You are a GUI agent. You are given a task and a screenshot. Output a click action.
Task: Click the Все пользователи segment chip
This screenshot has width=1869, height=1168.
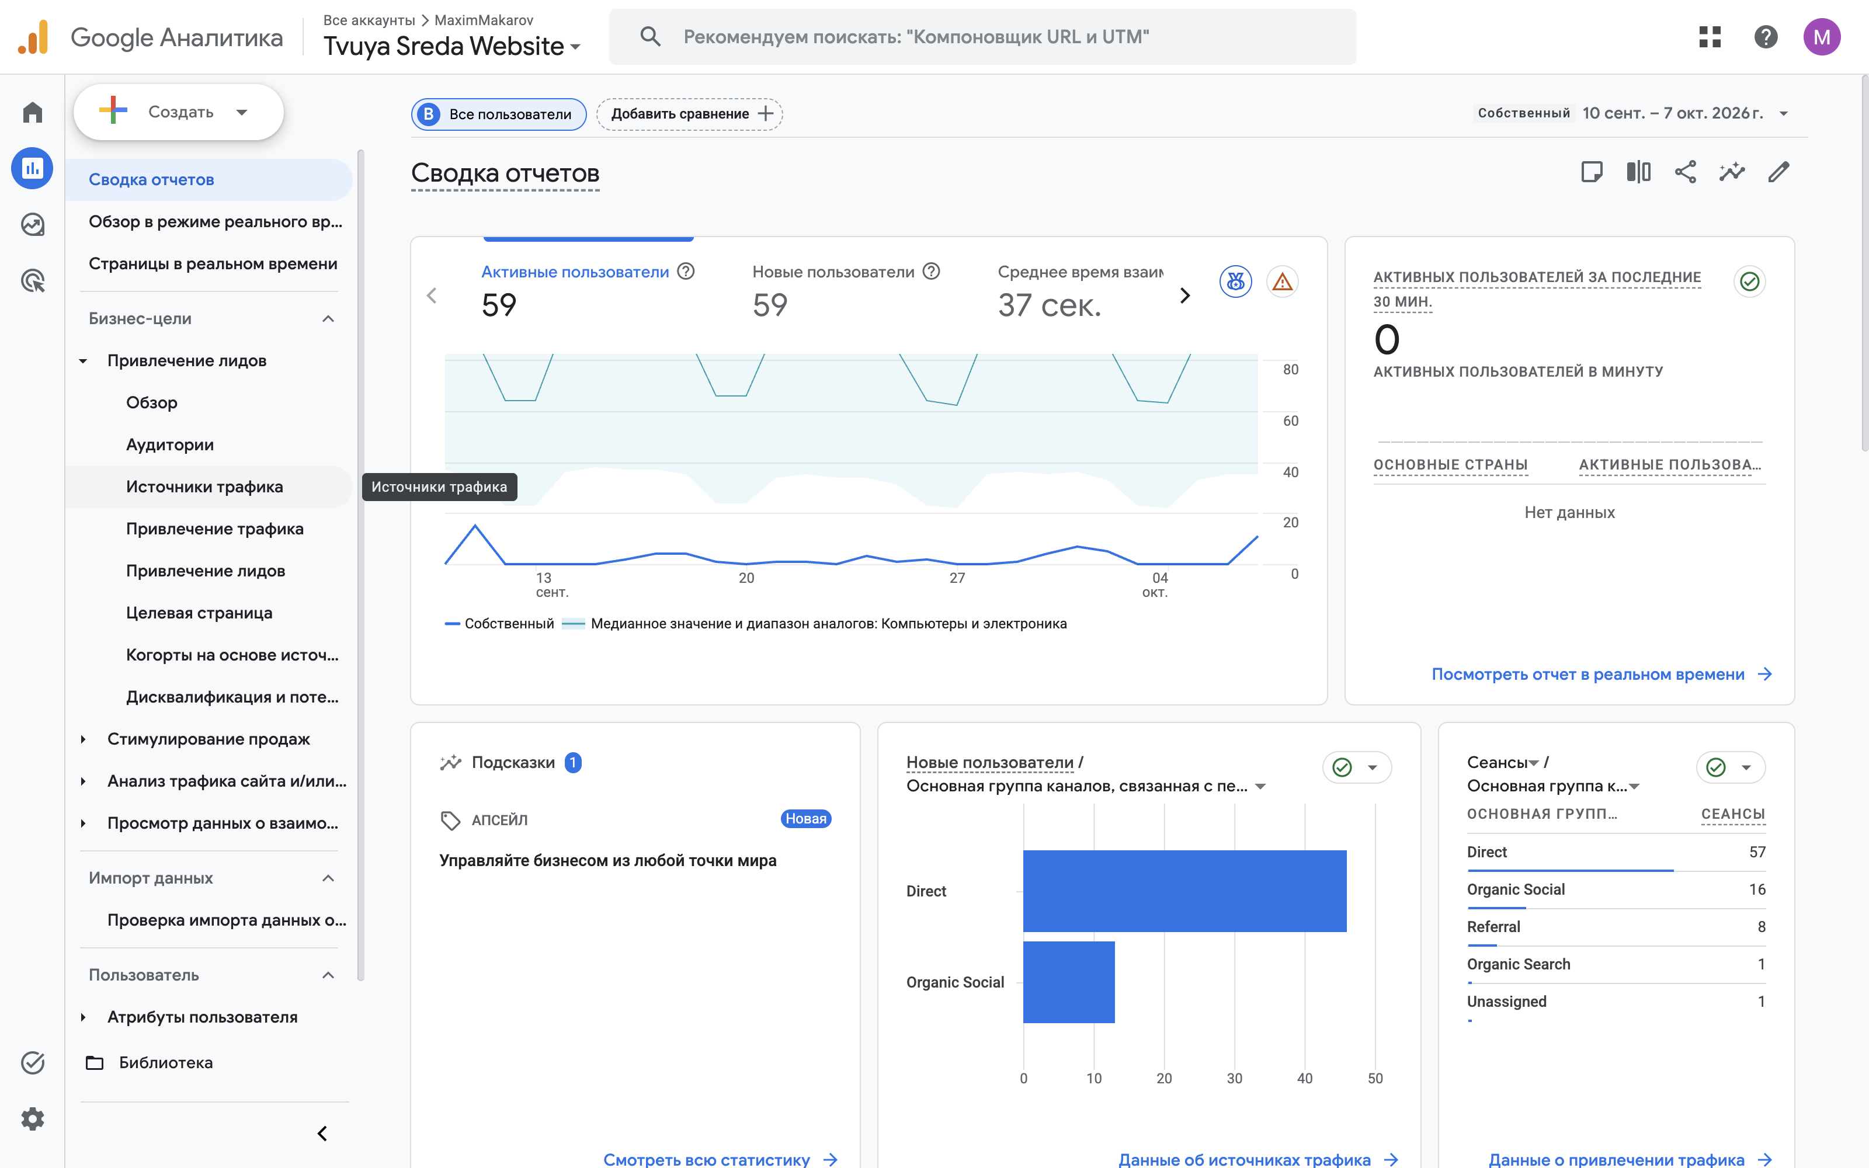499,113
